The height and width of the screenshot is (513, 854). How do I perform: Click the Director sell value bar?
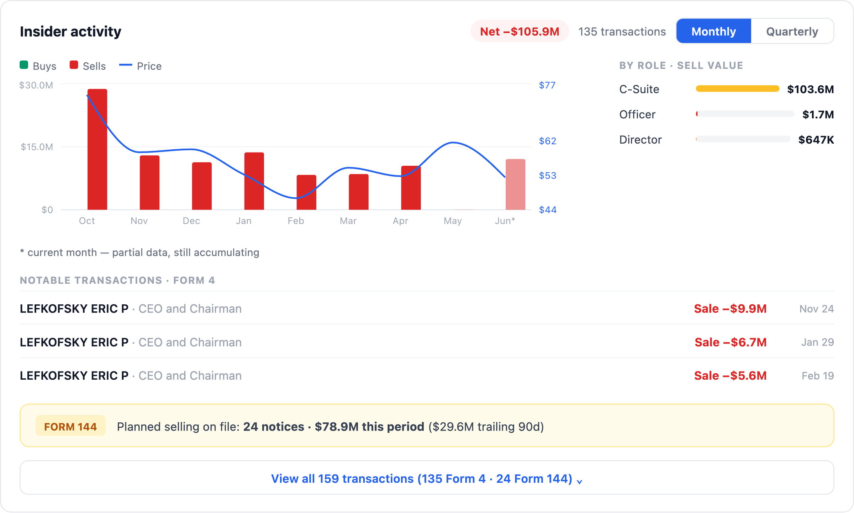pyautogui.click(x=743, y=139)
